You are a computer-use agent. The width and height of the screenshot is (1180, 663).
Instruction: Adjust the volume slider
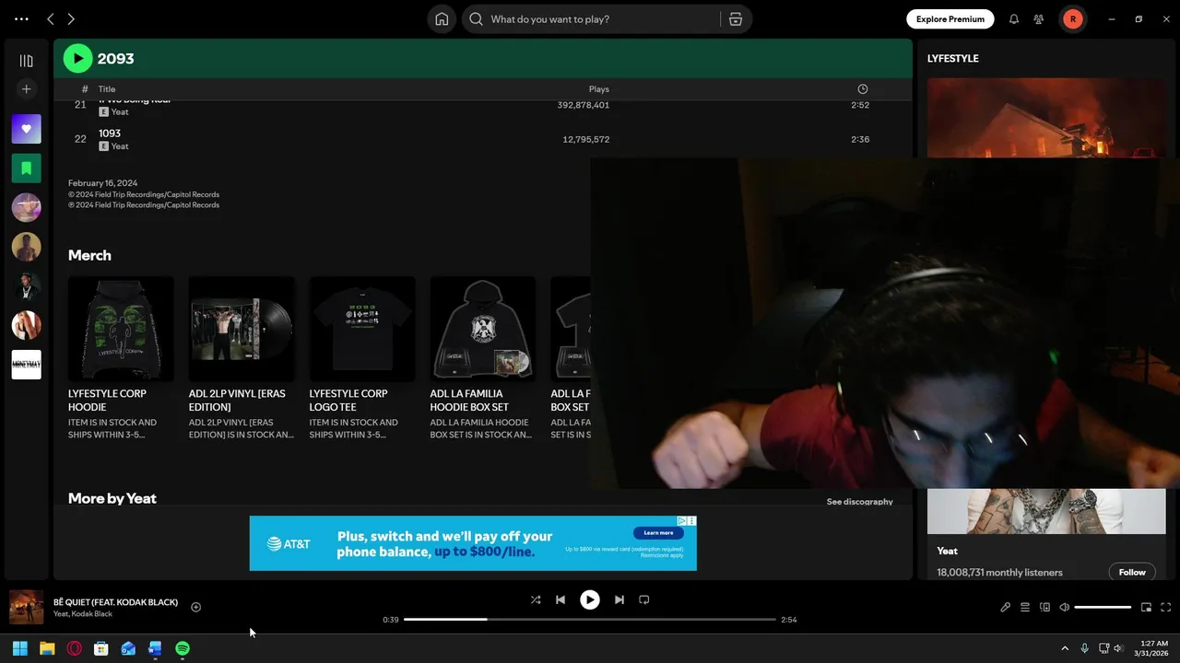[x=1103, y=608]
